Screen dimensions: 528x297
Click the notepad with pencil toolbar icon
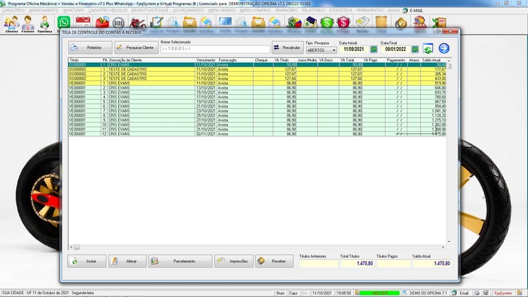click(x=156, y=22)
